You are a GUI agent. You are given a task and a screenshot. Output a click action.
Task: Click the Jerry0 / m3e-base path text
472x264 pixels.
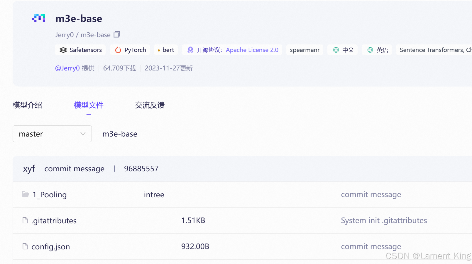[83, 35]
